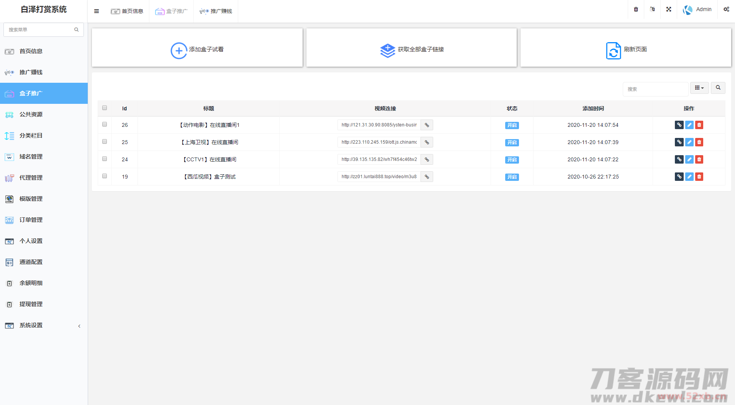Click the 搜索菜单 sidebar search field
Viewport: 735px width, 405px height.
[40, 30]
